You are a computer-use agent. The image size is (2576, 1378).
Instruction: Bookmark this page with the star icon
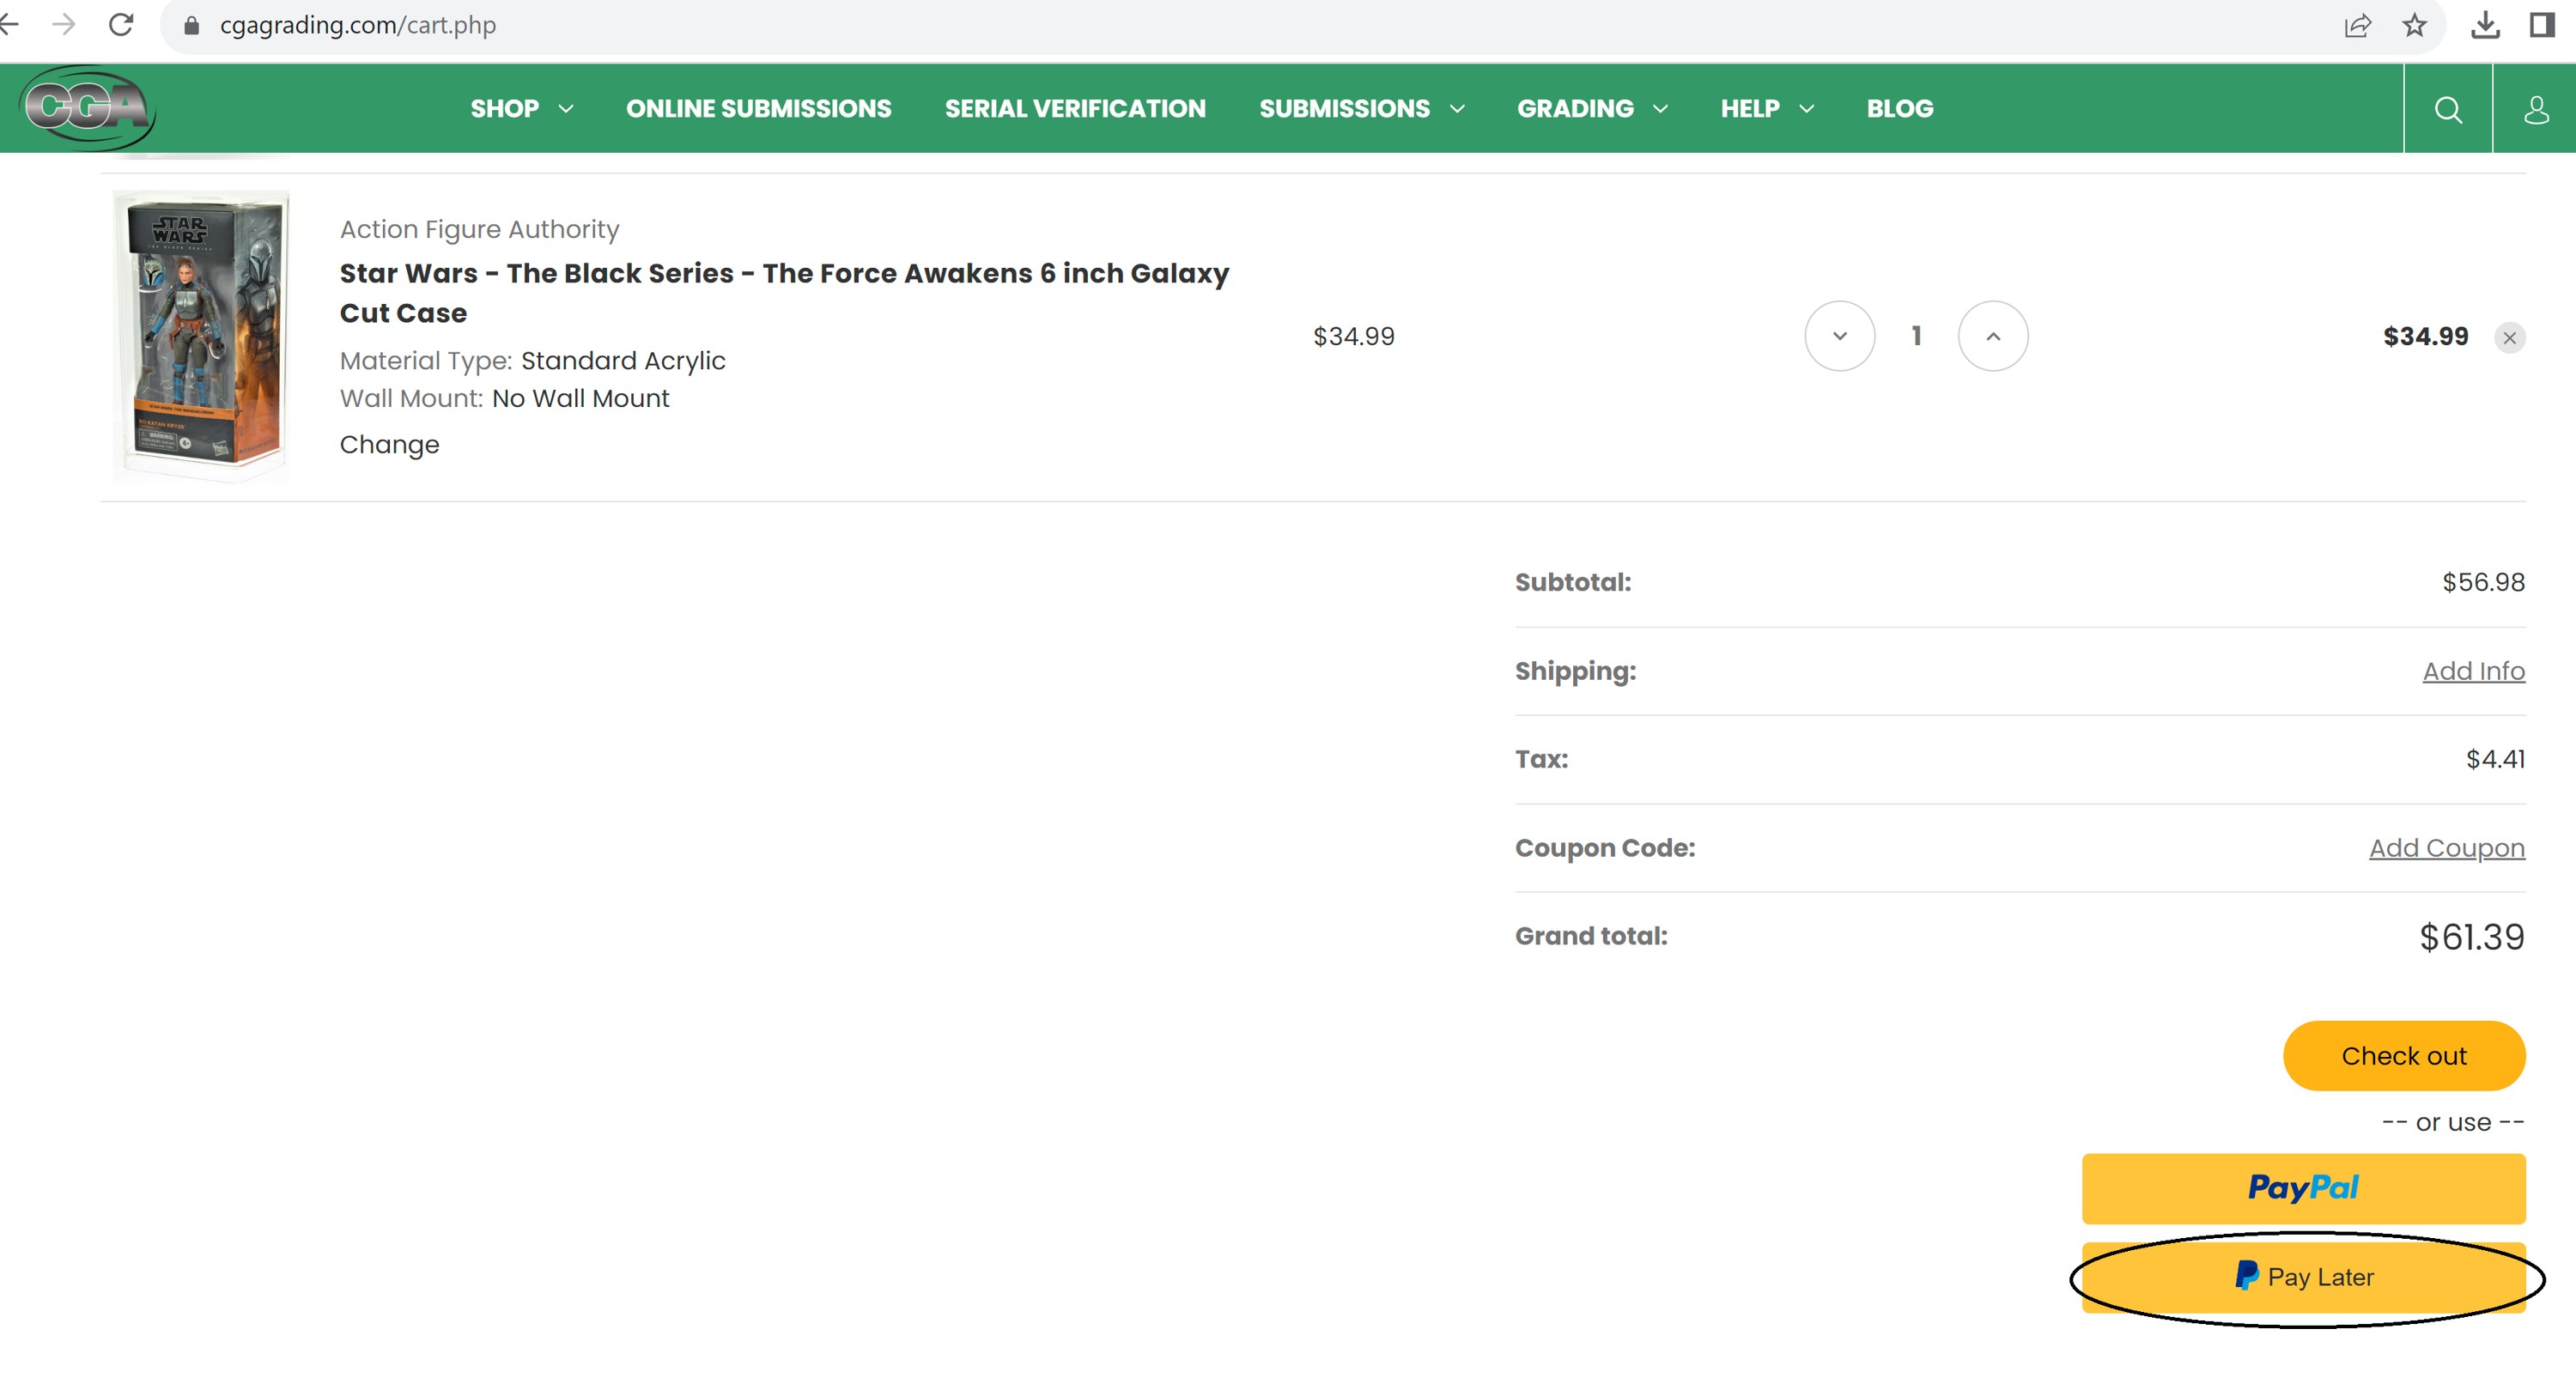[2414, 25]
